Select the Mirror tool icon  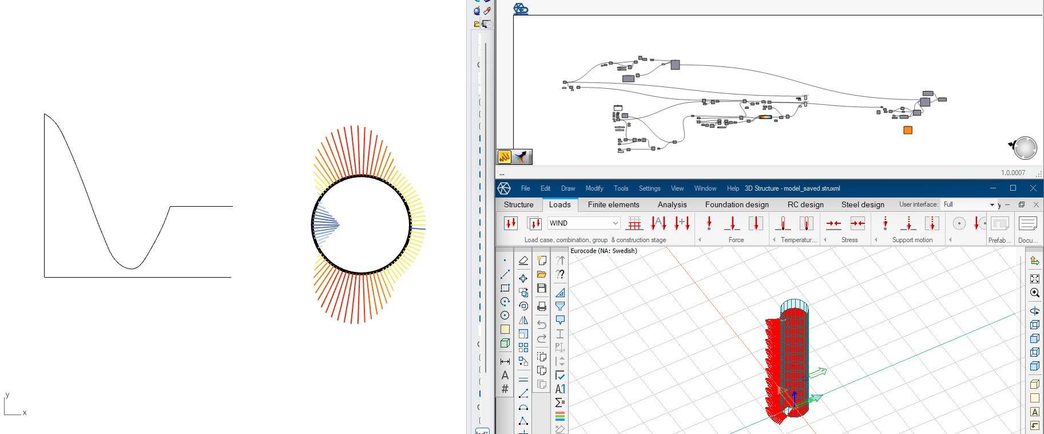523,321
